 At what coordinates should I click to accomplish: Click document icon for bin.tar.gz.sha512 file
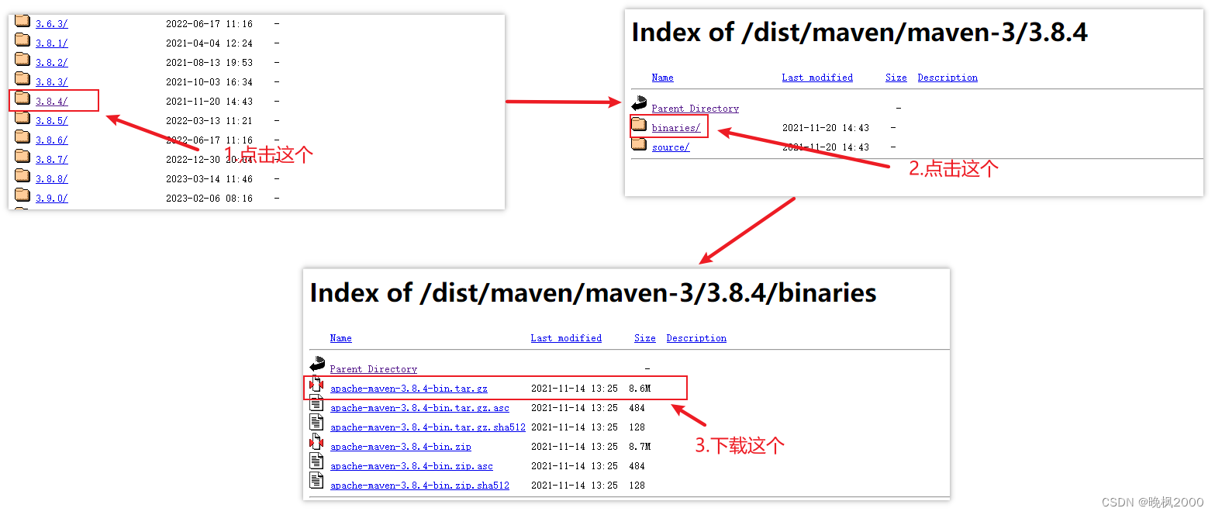point(316,423)
